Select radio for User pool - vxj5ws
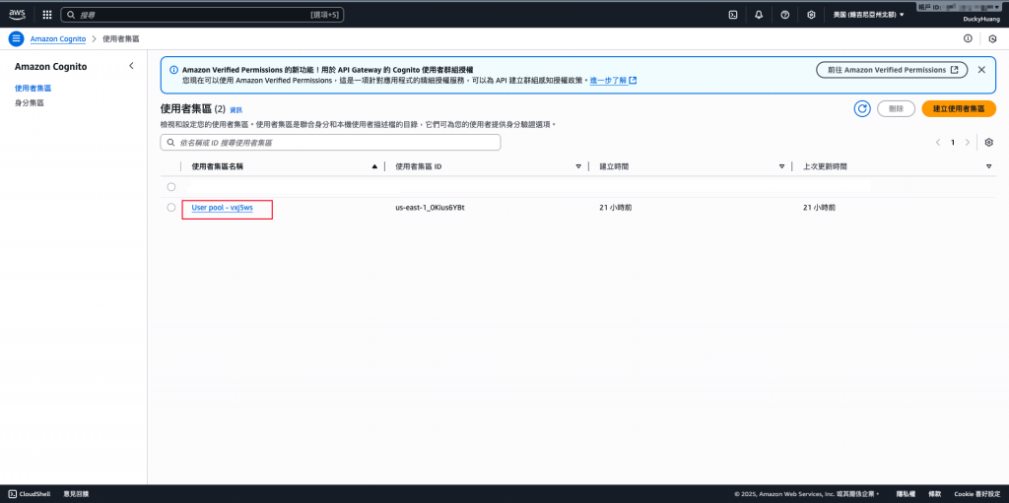The width and height of the screenshot is (1009, 503). pyautogui.click(x=171, y=207)
